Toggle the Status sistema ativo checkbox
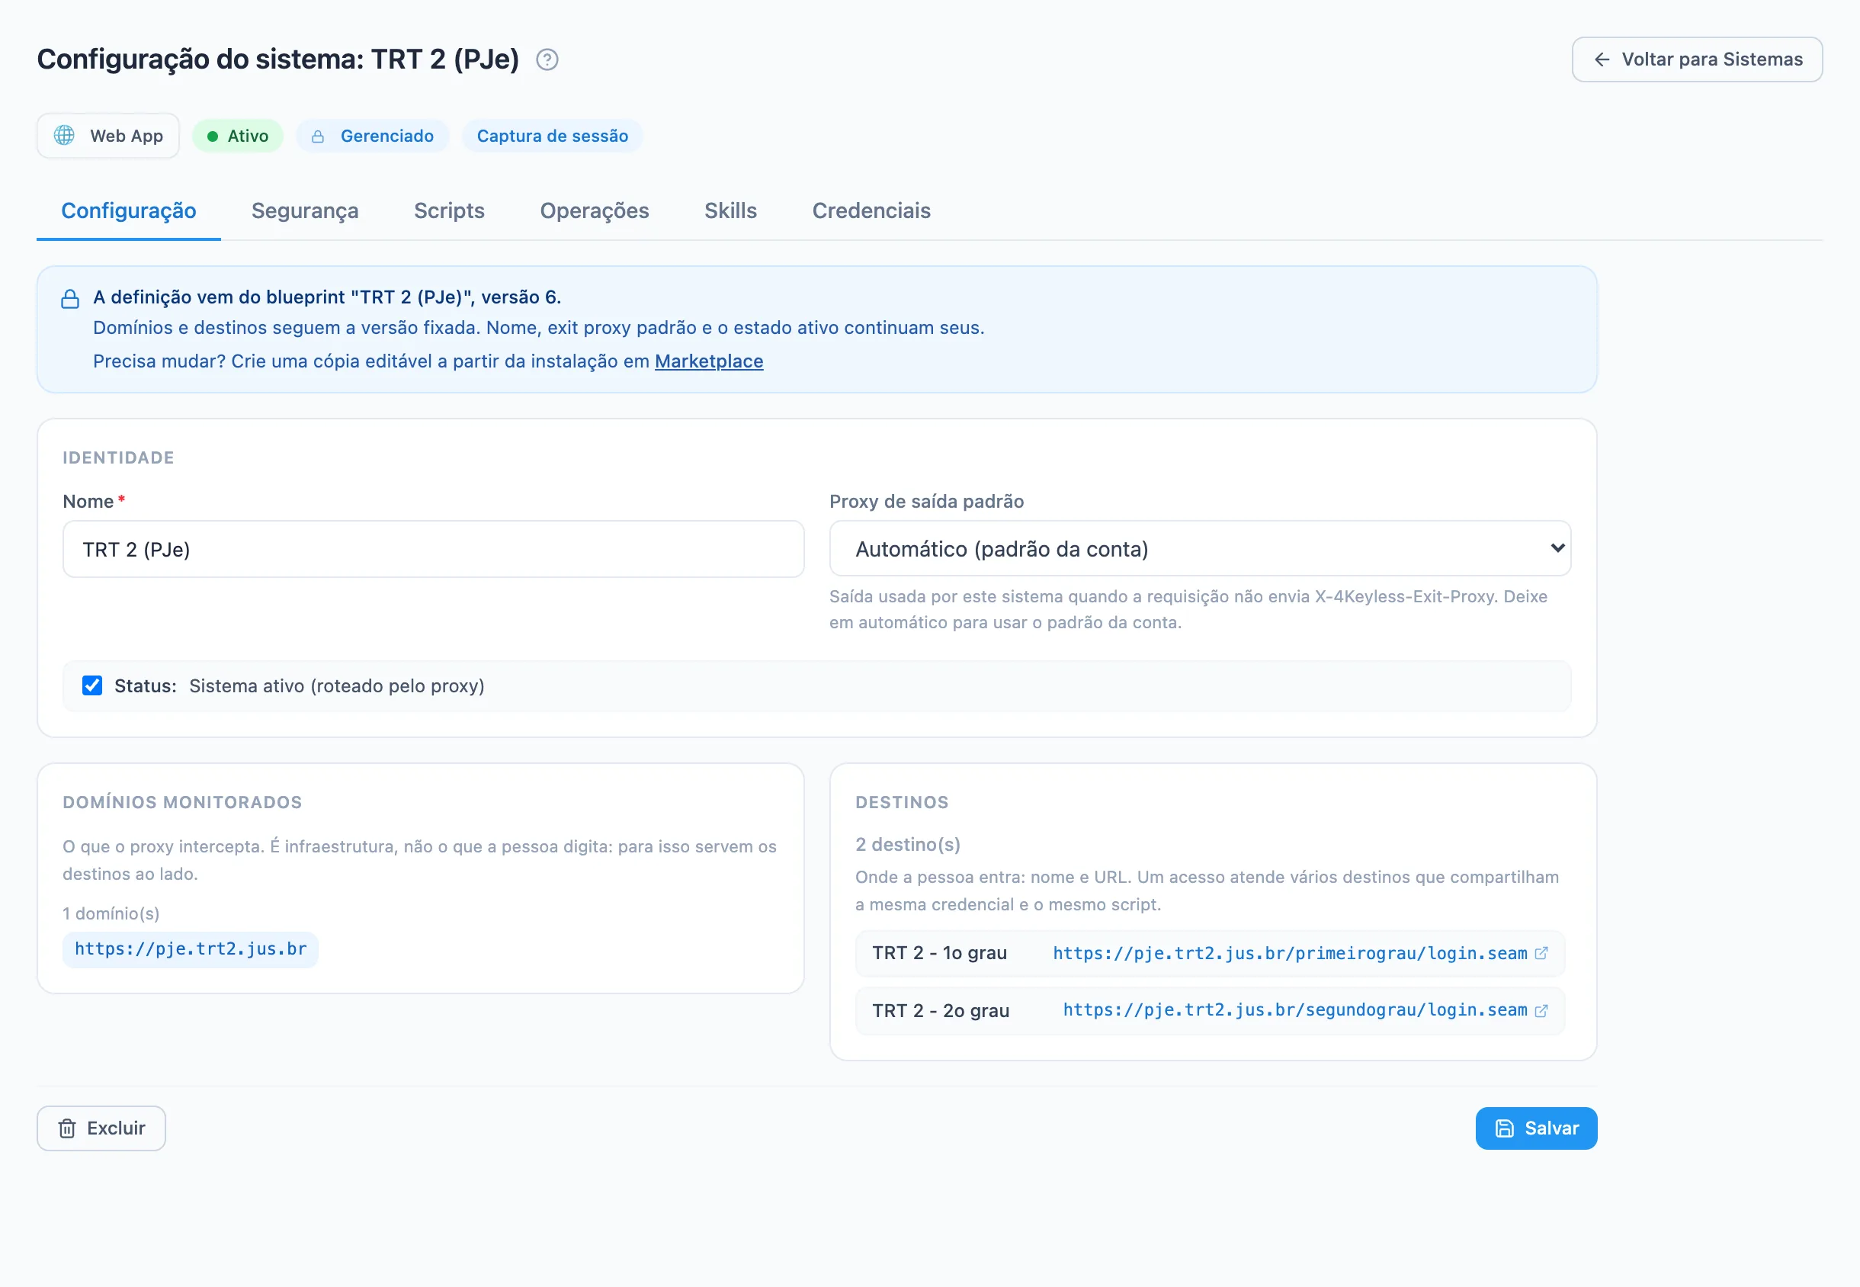This screenshot has height=1287, width=1860. (x=92, y=685)
